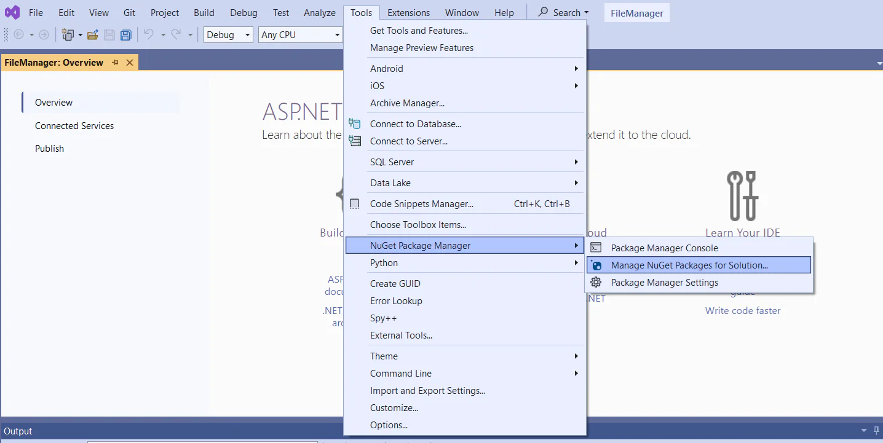Select Error Lookup menu entry
Viewport: 883px width, 443px height.
coord(464,301)
